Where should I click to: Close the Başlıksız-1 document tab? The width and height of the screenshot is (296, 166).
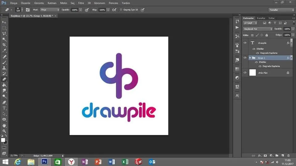pyautogui.click(x=55, y=16)
